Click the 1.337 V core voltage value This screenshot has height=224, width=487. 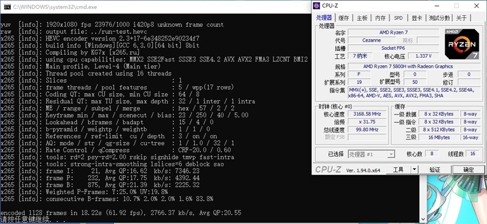tap(423, 56)
